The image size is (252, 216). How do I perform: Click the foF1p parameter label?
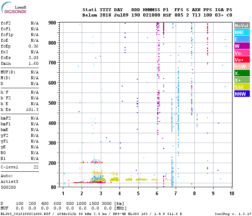(x=7, y=35)
